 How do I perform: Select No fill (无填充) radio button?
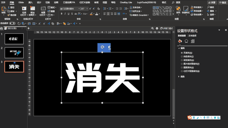click(182, 53)
